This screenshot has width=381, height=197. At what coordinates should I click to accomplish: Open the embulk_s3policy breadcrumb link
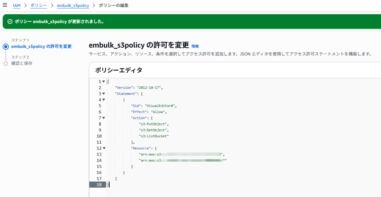(73, 5)
